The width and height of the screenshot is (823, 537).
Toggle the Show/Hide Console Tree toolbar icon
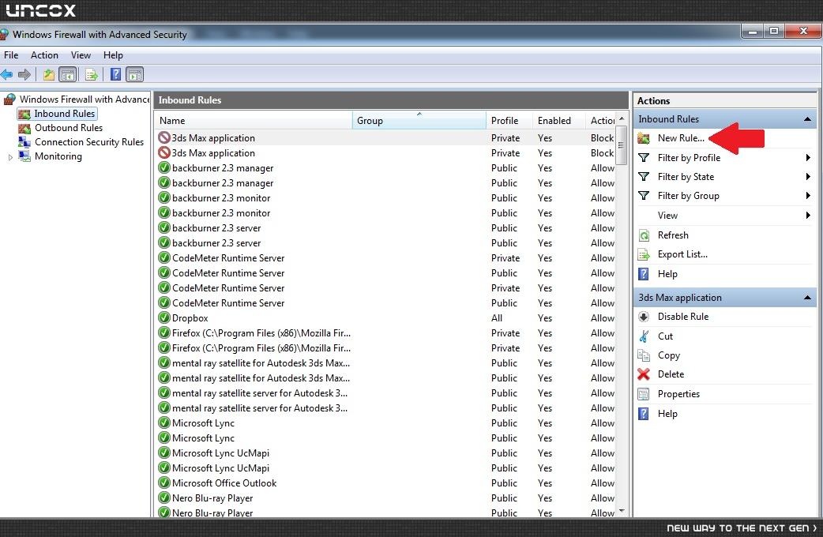click(x=68, y=74)
